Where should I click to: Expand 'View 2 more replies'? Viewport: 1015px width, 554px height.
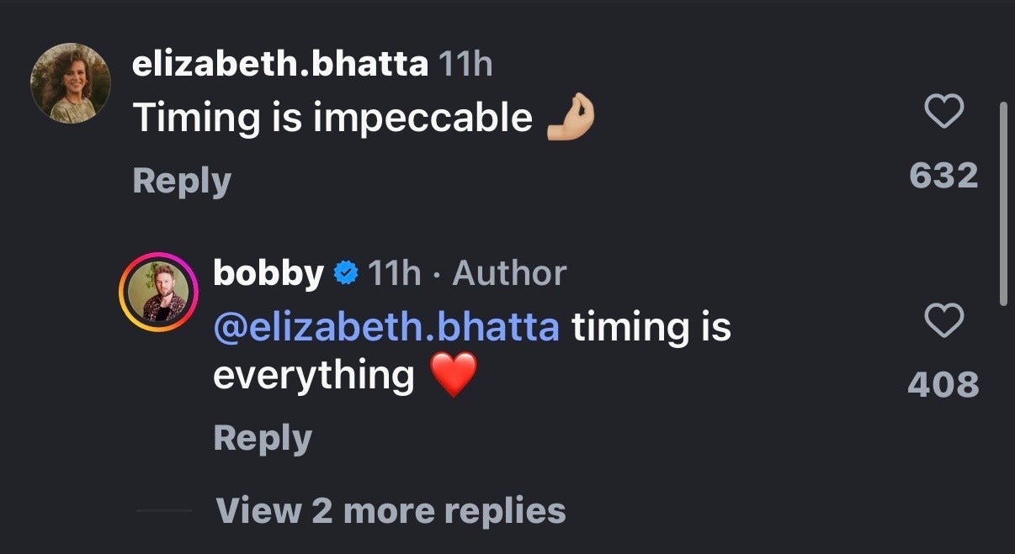click(391, 510)
